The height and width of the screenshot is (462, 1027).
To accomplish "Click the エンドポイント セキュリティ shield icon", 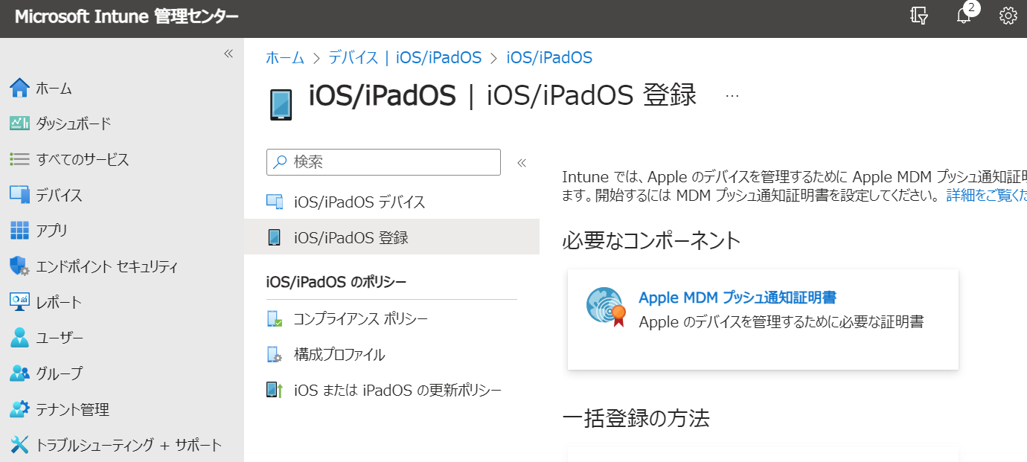I will [x=21, y=266].
